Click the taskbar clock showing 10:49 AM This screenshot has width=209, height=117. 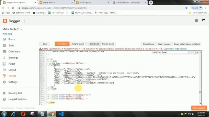click(201, 114)
